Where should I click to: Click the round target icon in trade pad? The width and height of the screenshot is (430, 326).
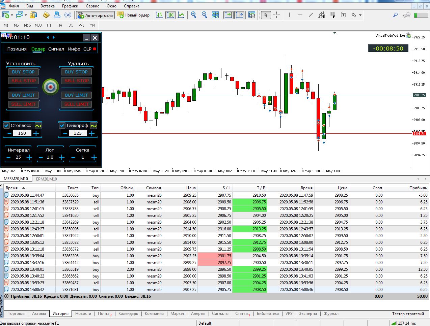coord(51,87)
